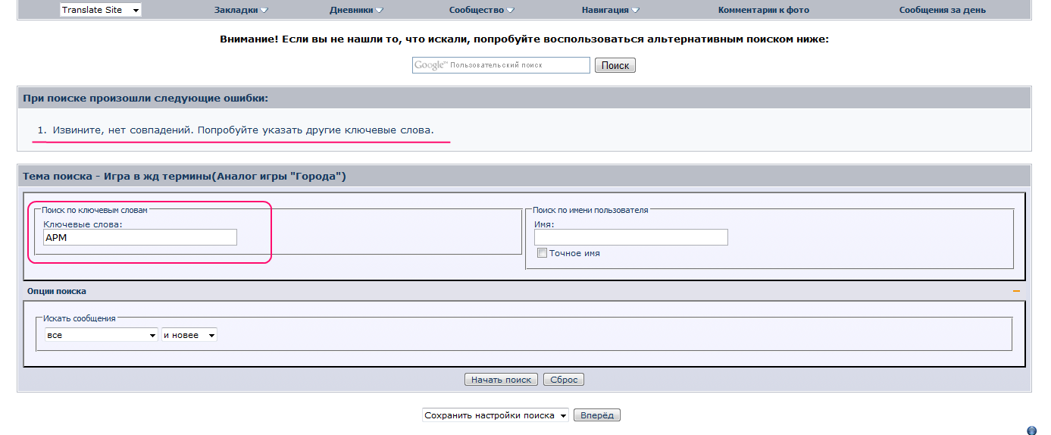This screenshot has height=435, width=1051.
Task: Click the Ключевые слова input field
Action: (x=140, y=238)
